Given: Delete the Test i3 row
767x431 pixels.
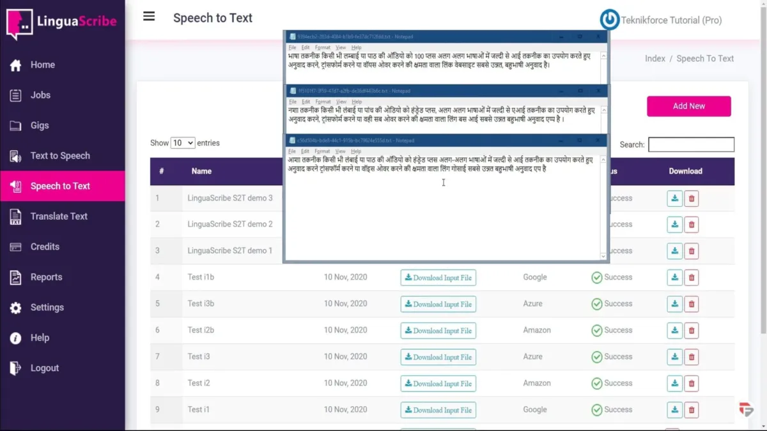Looking at the screenshot, I should coord(691,357).
